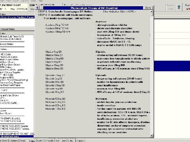Select the highlighted development menu item
Screen dimensions: 190x142
click(x=17, y=136)
